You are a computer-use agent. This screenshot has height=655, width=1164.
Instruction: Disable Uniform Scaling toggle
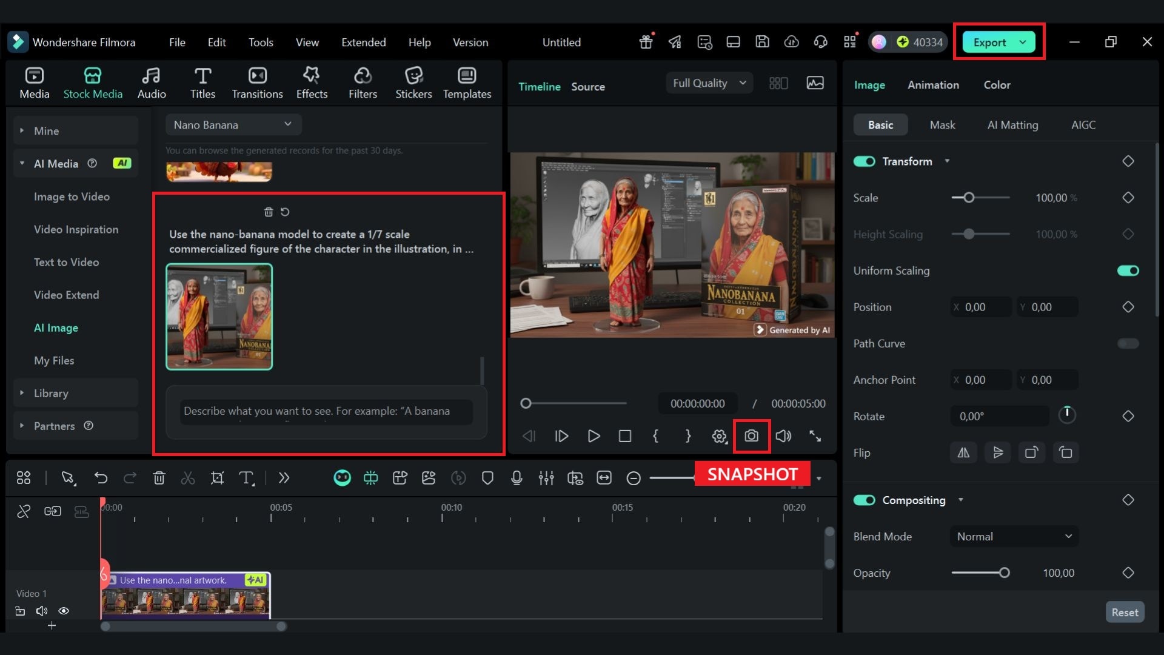[x=1128, y=270]
